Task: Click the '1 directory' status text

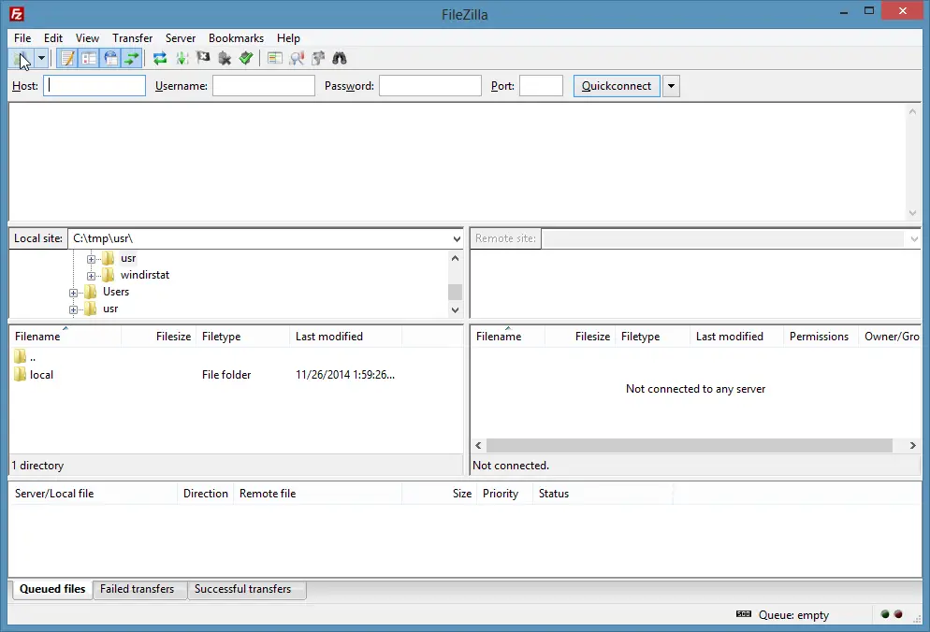Action: (38, 466)
